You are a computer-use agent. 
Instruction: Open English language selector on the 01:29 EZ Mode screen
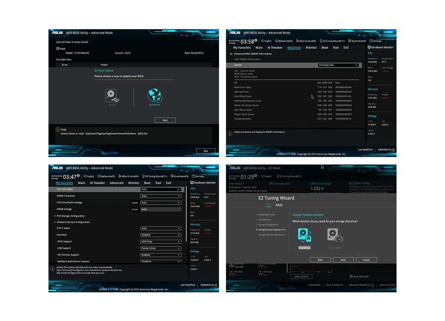tap(266, 176)
